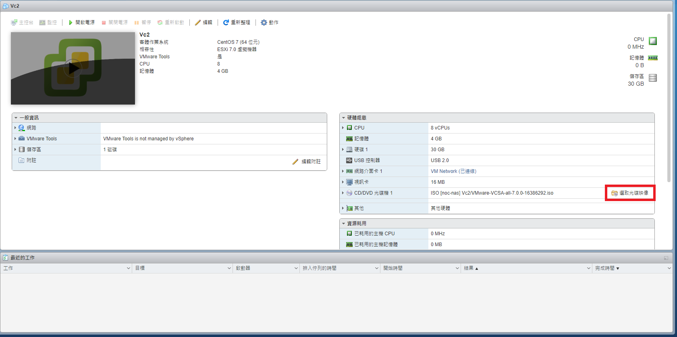Open the 開始時間 column dropdown arrow

(x=457, y=268)
